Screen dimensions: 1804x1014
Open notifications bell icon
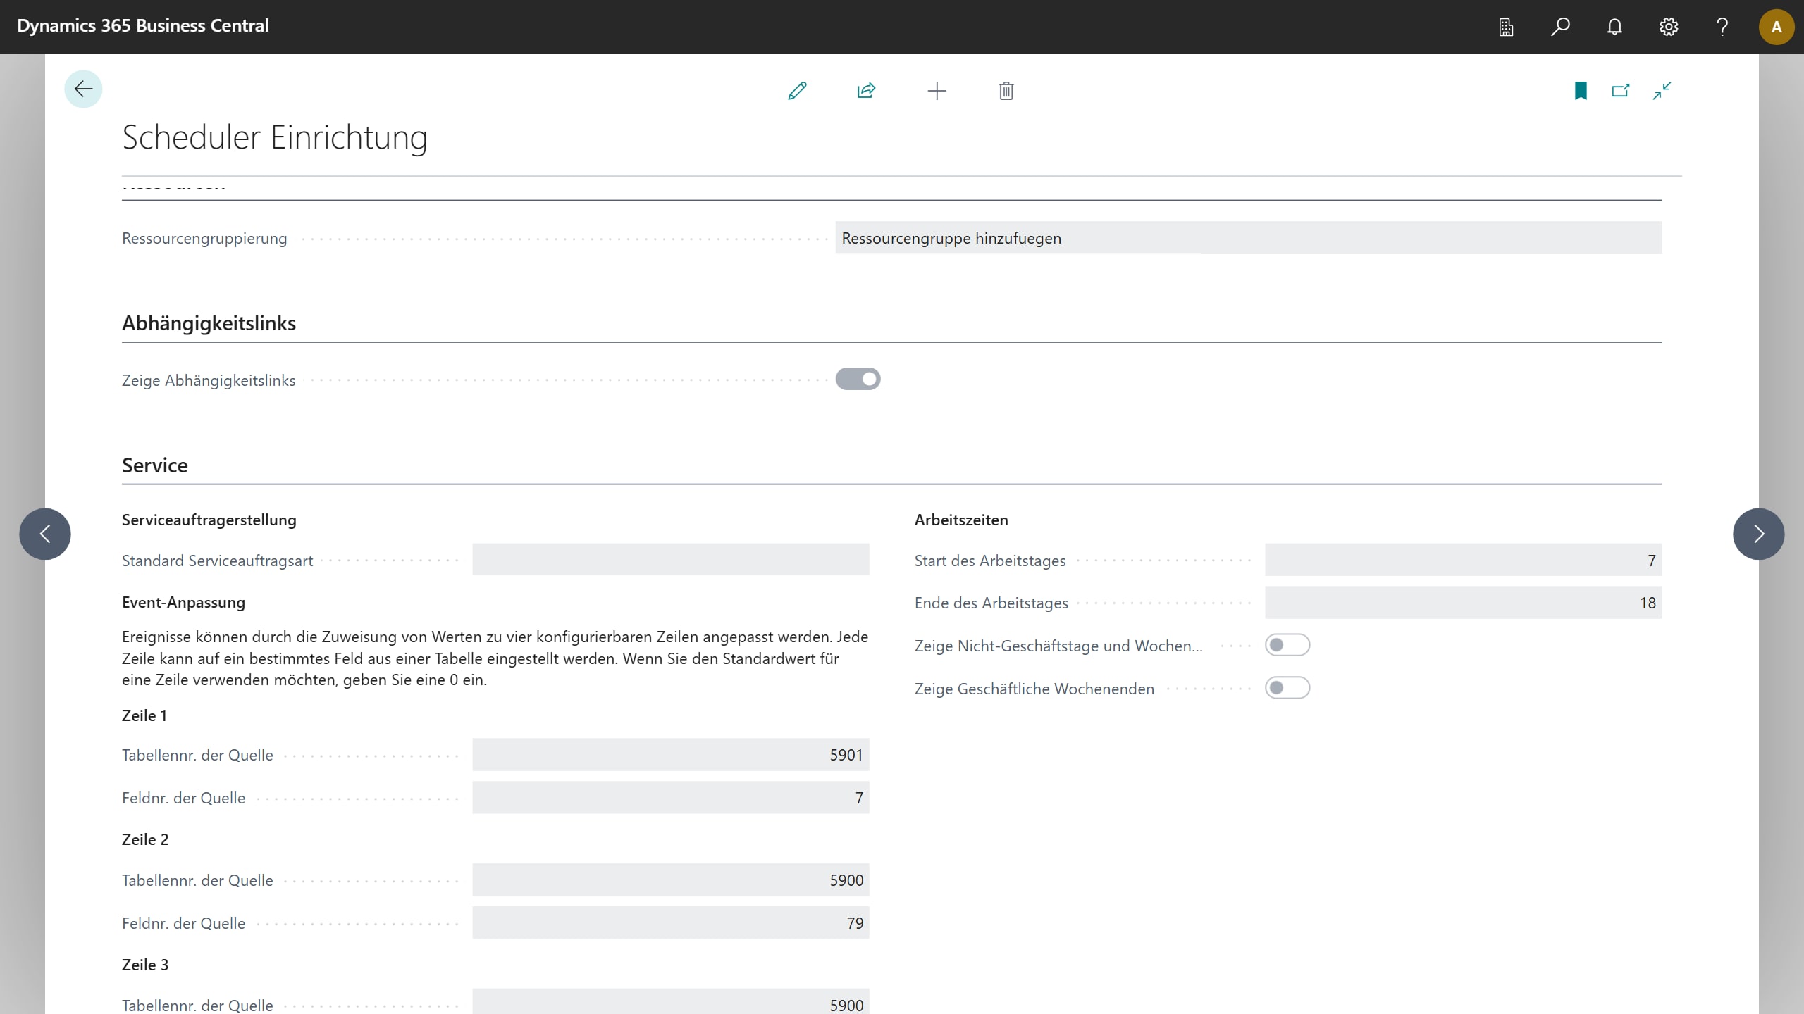coord(1614,27)
